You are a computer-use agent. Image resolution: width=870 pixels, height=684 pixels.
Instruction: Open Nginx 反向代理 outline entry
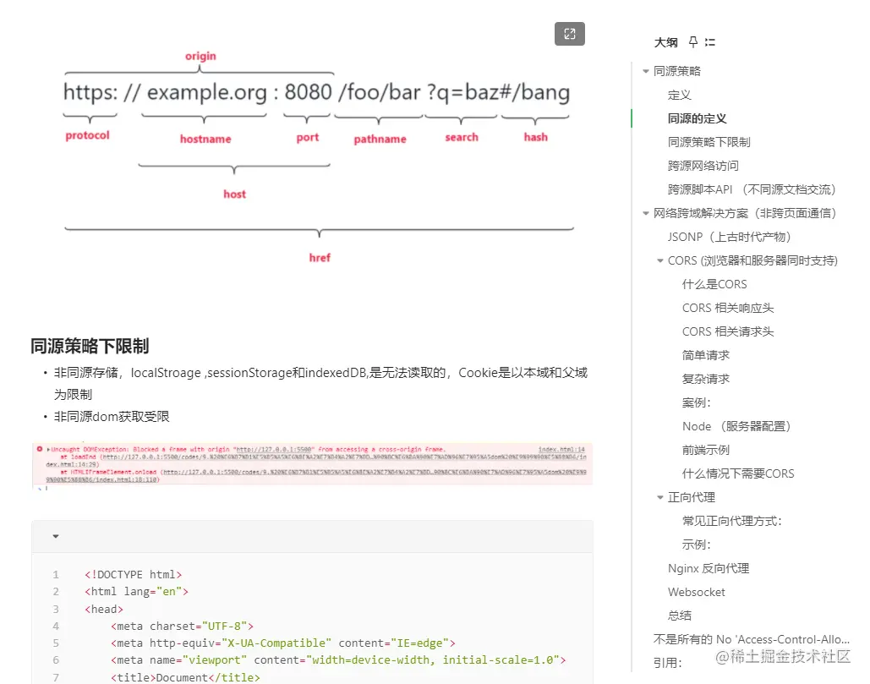[709, 569]
